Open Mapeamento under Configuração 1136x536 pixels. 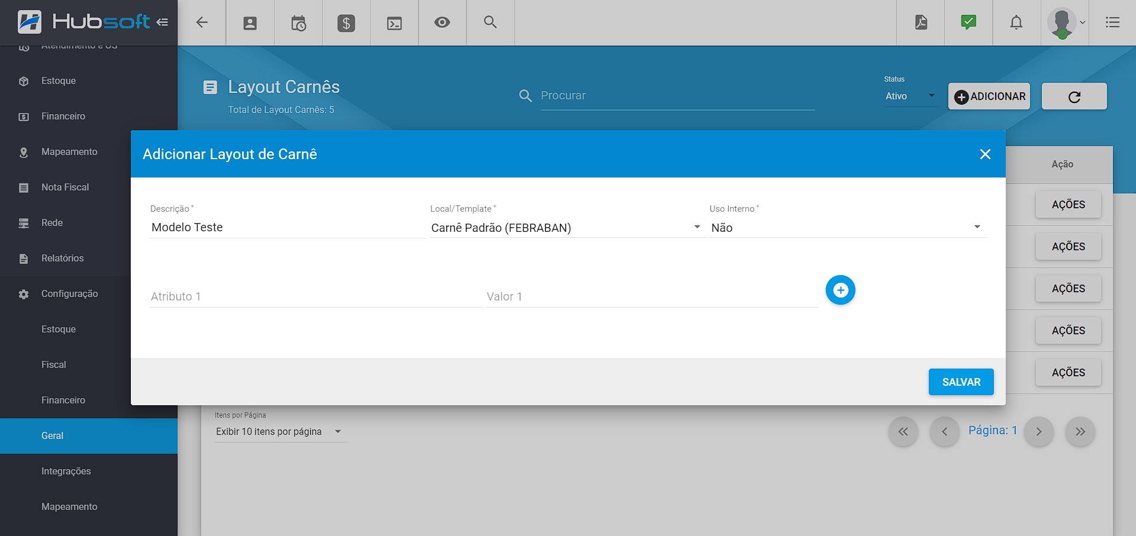pos(89,507)
